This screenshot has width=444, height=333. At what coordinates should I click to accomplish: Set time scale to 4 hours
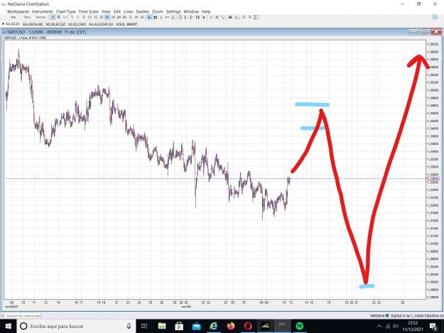point(119,17)
